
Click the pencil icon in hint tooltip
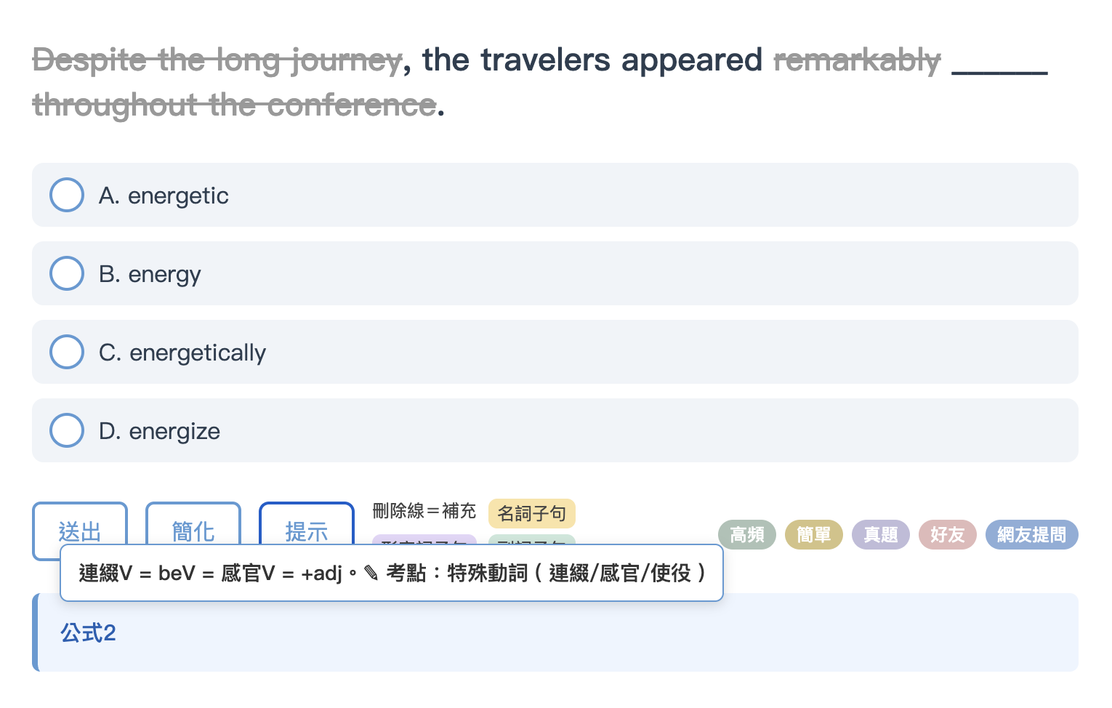(x=371, y=574)
